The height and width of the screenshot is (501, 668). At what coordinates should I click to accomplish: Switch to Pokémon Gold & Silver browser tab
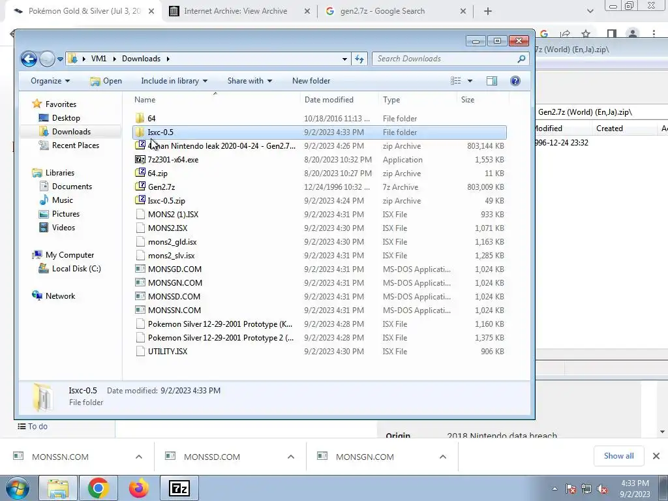click(83, 12)
